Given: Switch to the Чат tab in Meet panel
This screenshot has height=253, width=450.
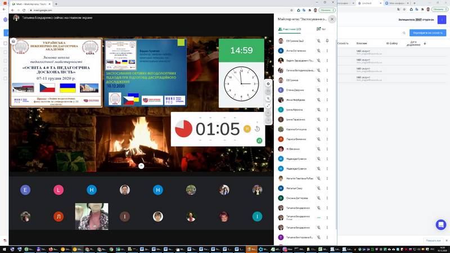Looking at the screenshot, I should [321, 29].
